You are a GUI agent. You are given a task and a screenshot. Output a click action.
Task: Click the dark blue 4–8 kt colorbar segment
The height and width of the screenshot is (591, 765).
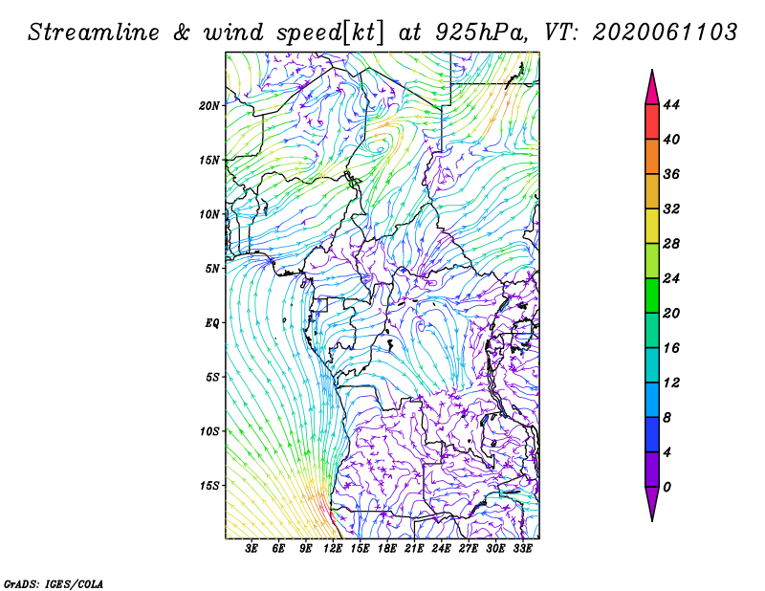click(x=652, y=434)
